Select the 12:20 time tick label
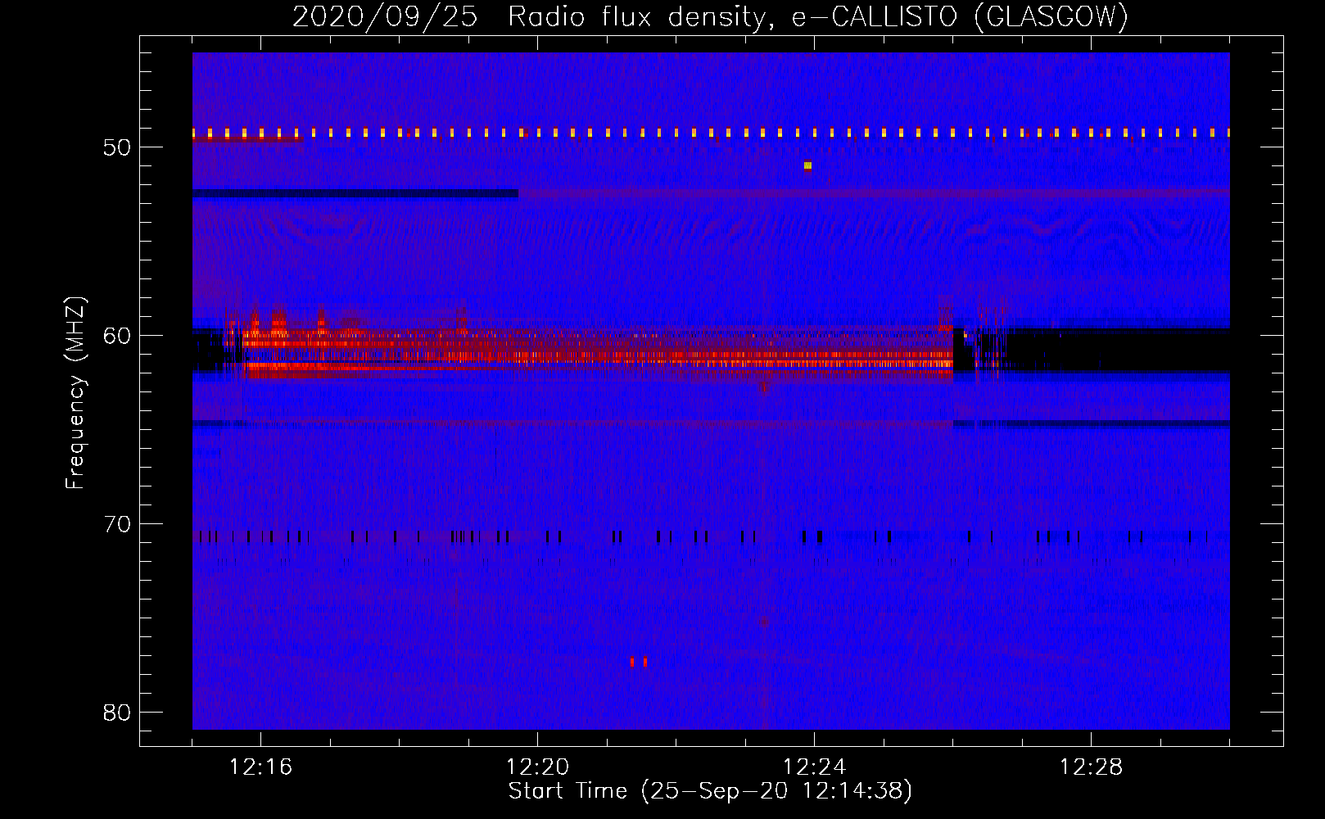1325x819 pixels. pyautogui.click(x=537, y=767)
